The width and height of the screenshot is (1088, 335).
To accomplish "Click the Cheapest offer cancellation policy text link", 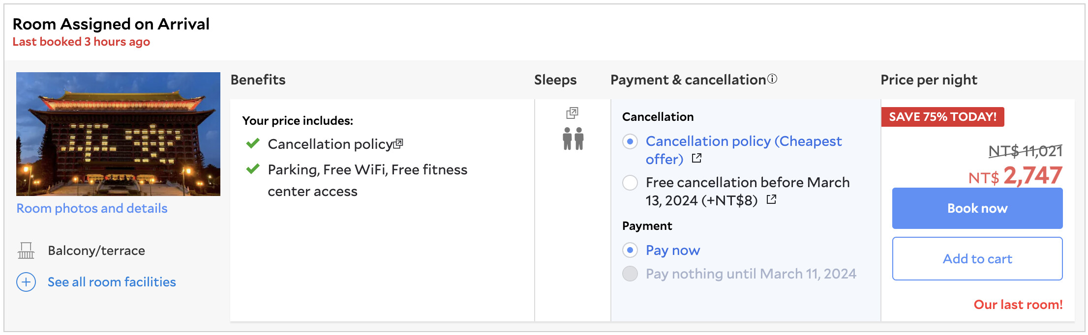I will [x=743, y=141].
